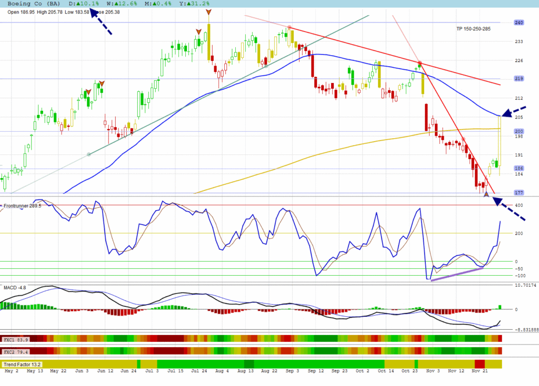
Task: Click the TP 150-250-285 annotation text
Action: pyautogui.click(x=473, y=29)
